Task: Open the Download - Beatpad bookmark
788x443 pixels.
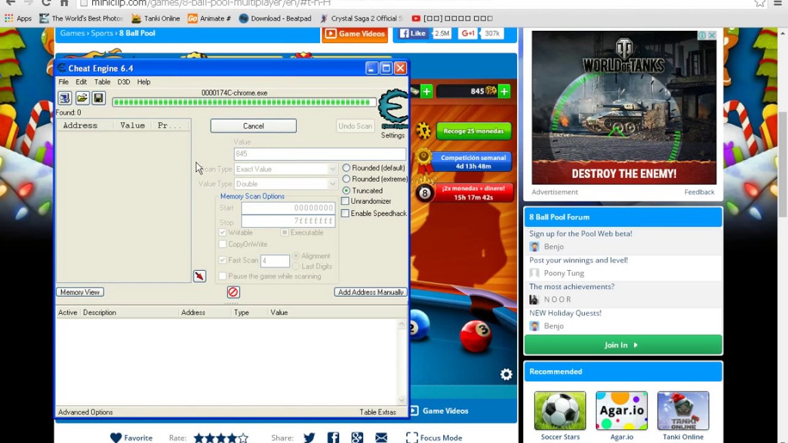Action: click(x=275, y=18)
